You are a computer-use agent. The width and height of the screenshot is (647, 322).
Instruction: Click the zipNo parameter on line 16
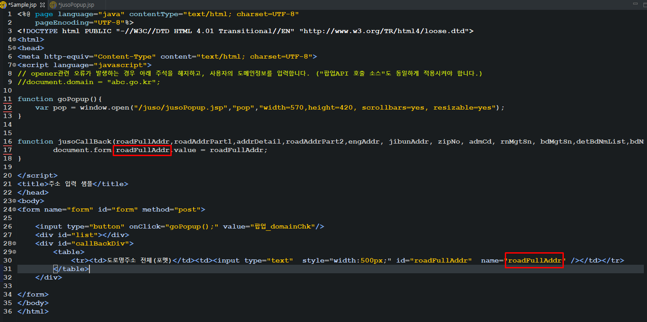point(449,141)
